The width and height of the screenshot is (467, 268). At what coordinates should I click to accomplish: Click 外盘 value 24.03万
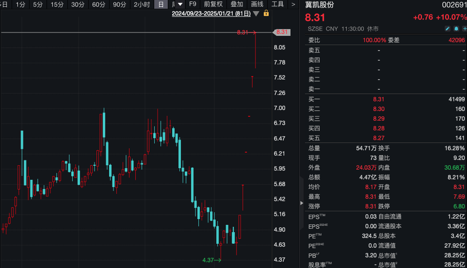coord(367,168)
